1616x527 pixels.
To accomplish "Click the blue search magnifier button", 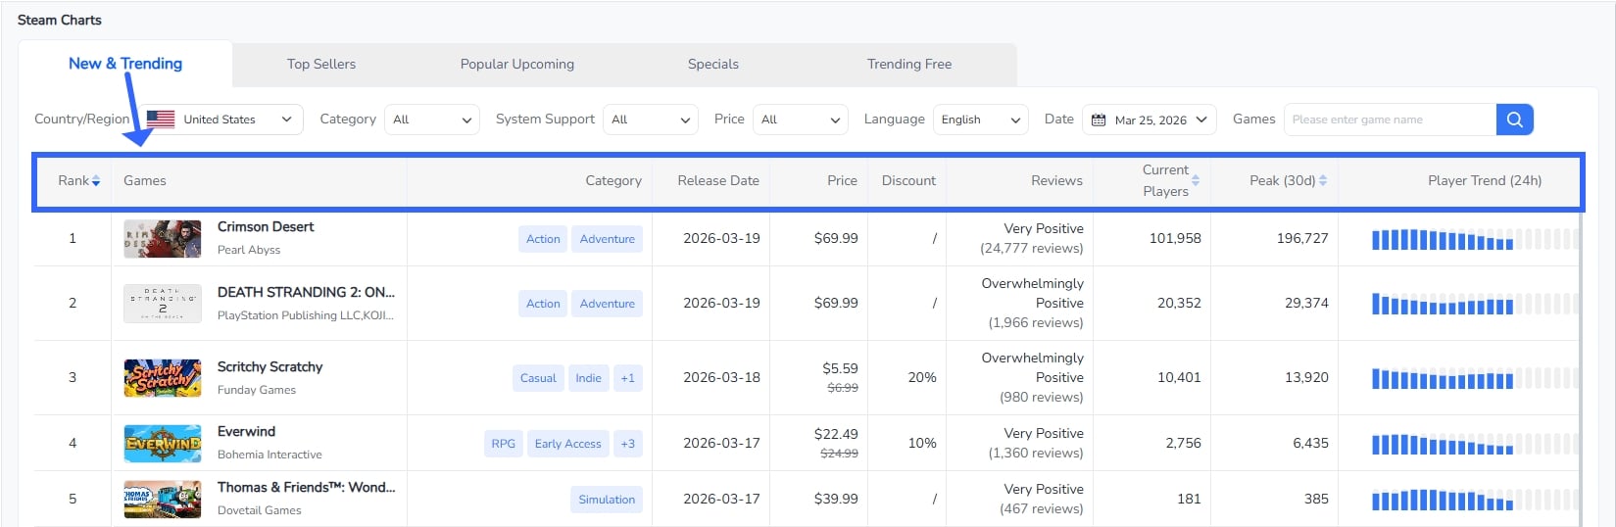I will (x=1514, y=120).
